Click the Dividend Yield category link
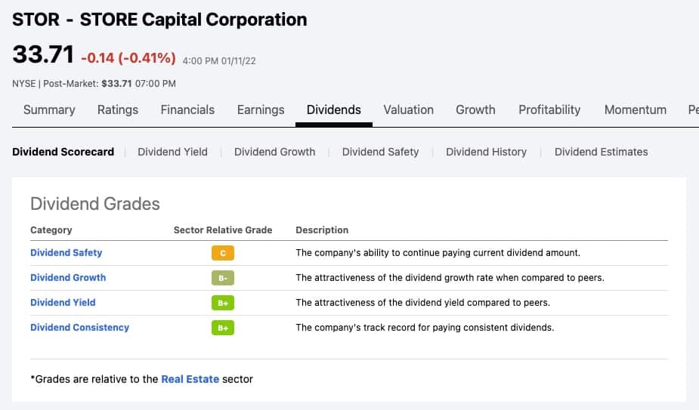 pyautogui.click(x=63, y=303)
